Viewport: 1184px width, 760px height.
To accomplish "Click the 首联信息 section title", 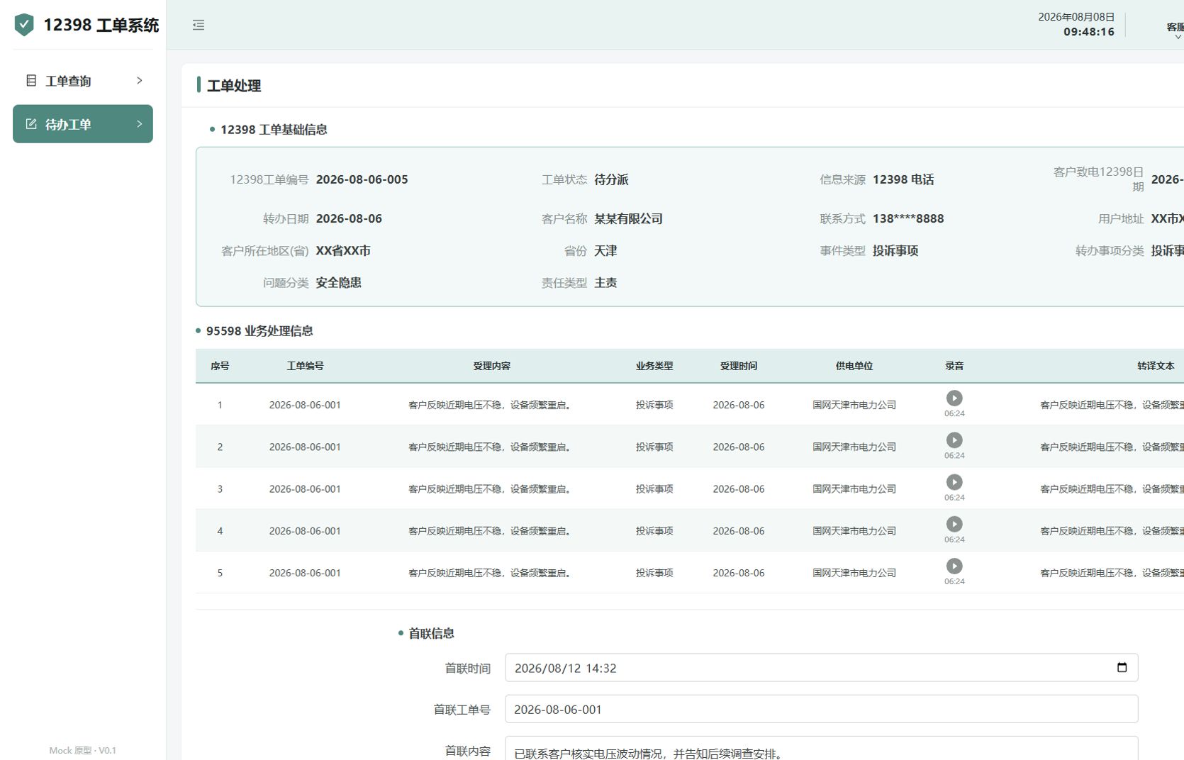I will (x=431, y=633).
